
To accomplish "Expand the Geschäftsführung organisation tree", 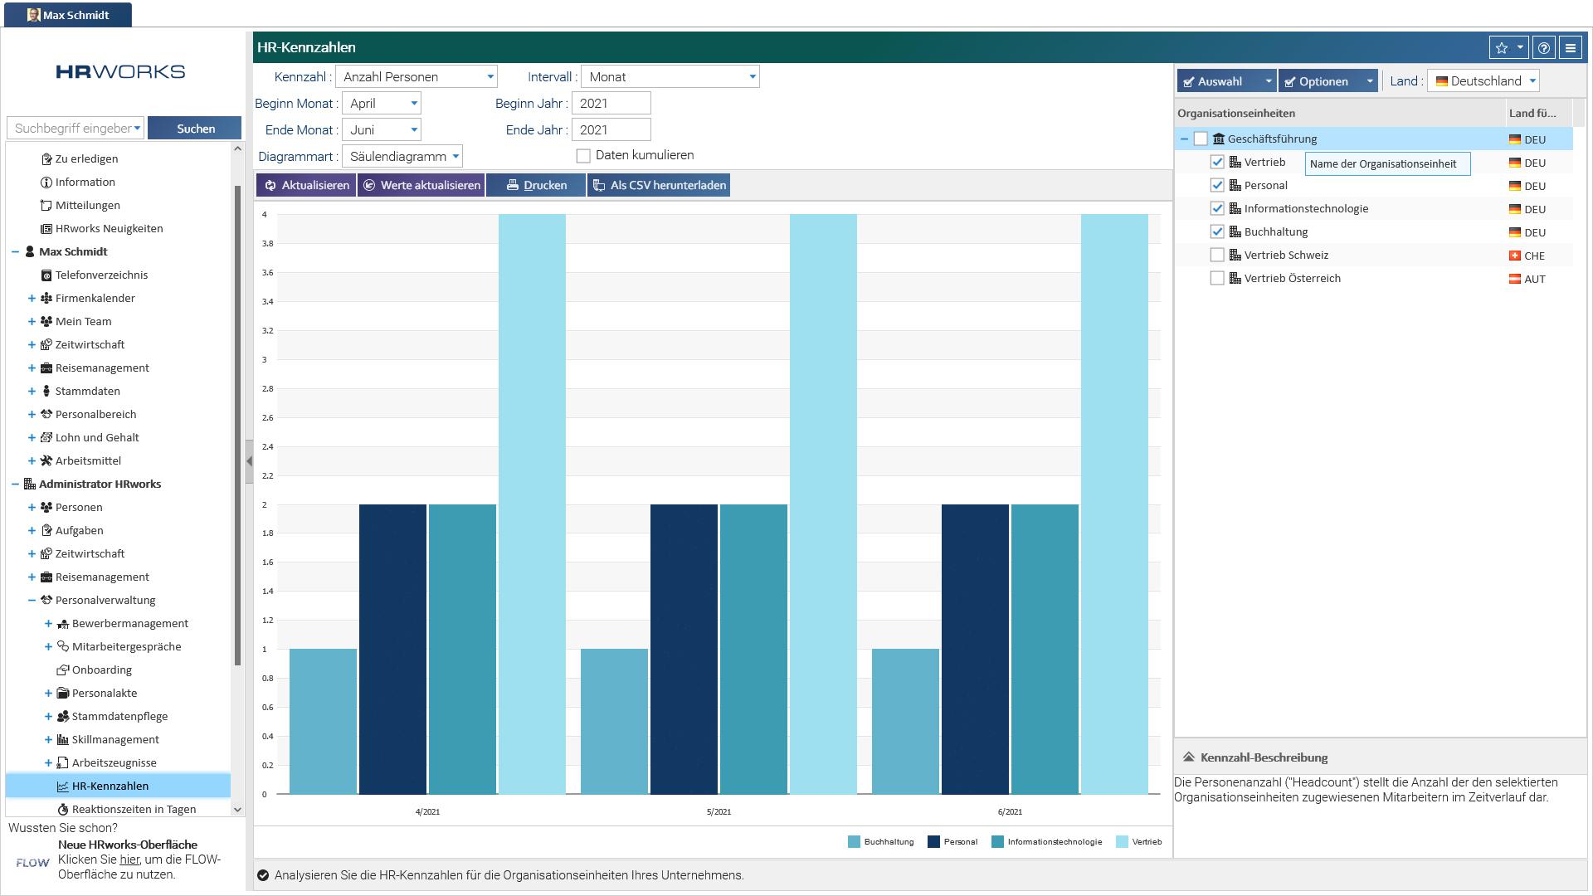I will (x=1185, y=138).
